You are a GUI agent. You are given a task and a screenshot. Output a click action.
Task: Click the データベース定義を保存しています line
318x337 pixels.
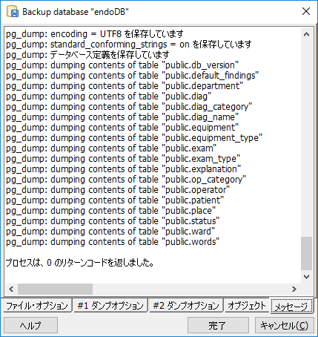[87, 55]
